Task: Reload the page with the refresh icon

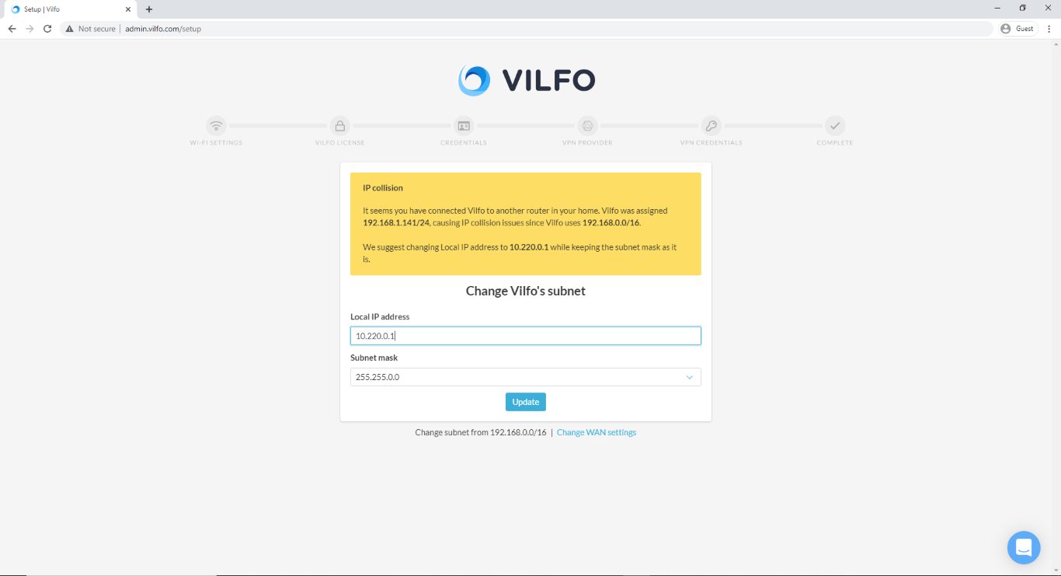Action: (47, 29)
